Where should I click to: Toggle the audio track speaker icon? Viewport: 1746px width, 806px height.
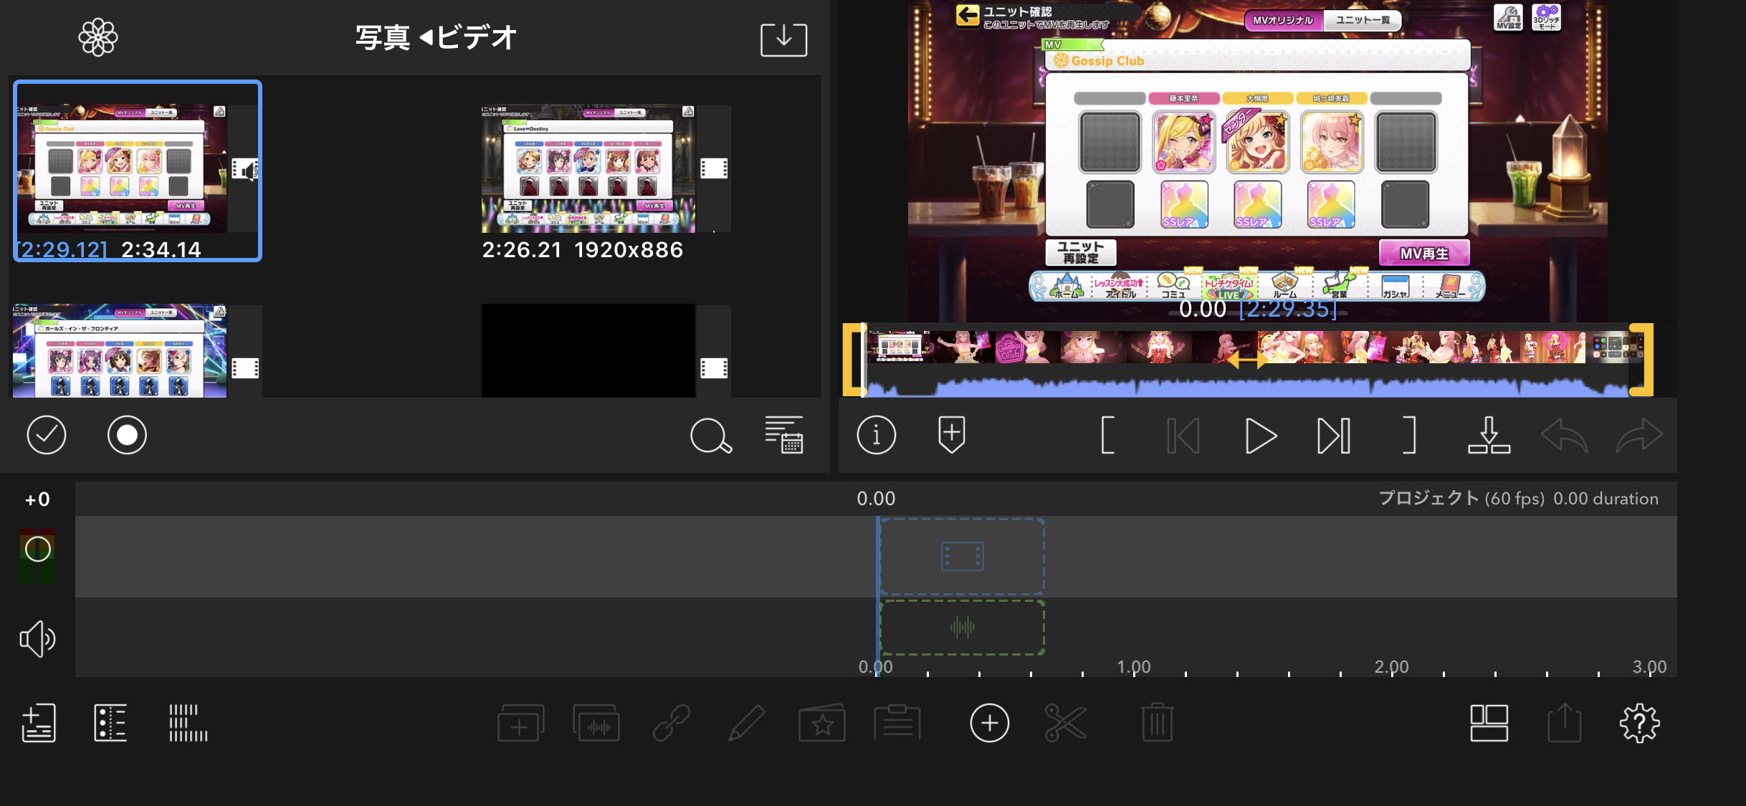point(37,638)
